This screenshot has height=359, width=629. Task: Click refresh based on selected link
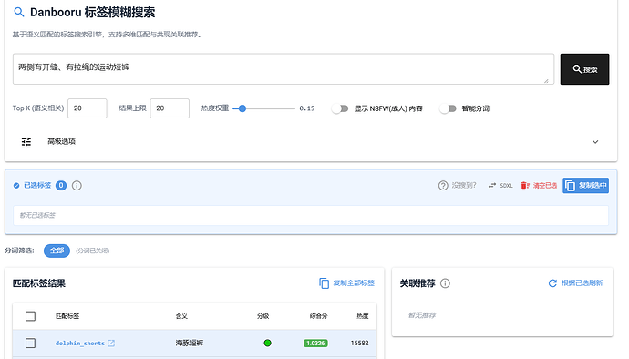tap(575, 283)
